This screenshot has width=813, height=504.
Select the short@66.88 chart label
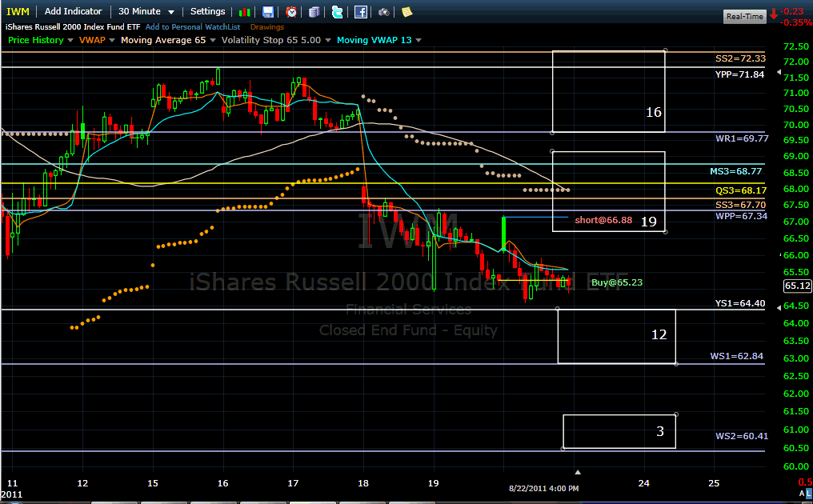click(603, 220)
